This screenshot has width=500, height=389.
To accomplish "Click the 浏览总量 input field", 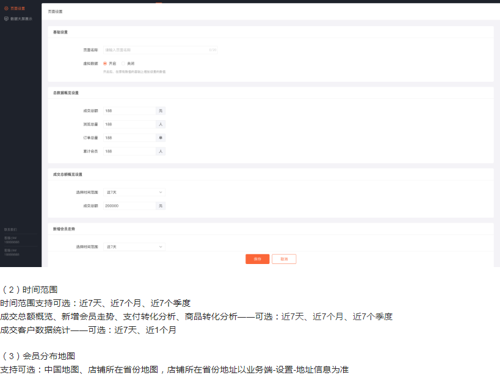I will (129, 124).
